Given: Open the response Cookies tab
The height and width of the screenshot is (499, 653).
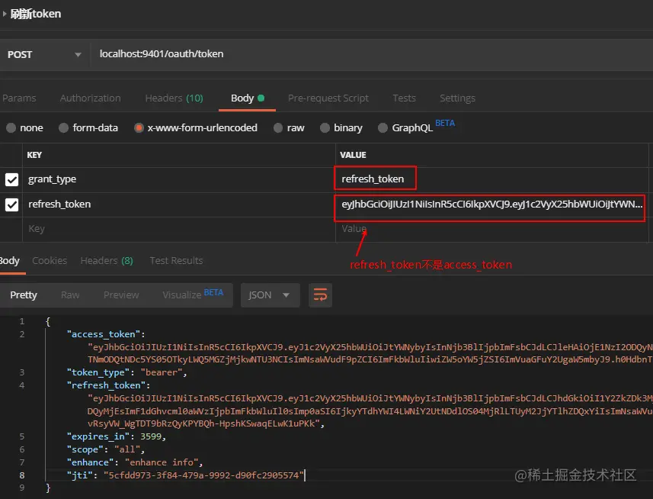Looking at the screenshot, I should pos(50,261).
